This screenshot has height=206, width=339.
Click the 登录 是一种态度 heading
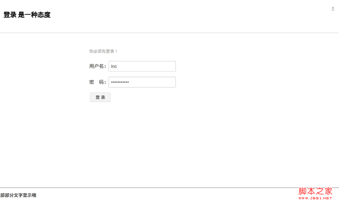click(27, 15)
